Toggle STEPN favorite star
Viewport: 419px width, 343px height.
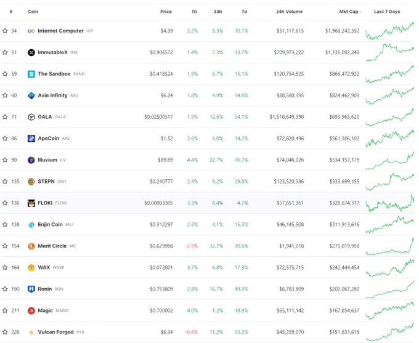pos(5,182)
